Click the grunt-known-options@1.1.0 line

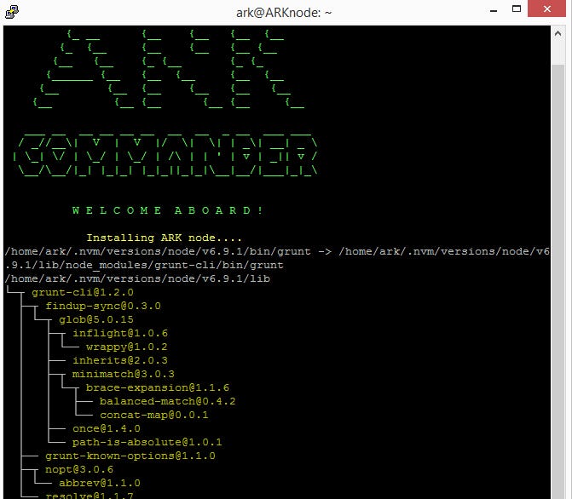pyautogui.click(x=130, y=456)
